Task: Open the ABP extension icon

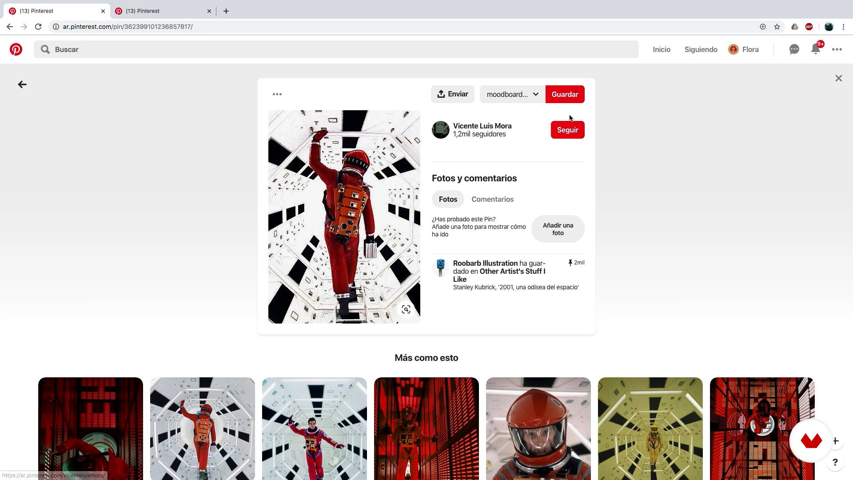Action: [x=809, y=27]
